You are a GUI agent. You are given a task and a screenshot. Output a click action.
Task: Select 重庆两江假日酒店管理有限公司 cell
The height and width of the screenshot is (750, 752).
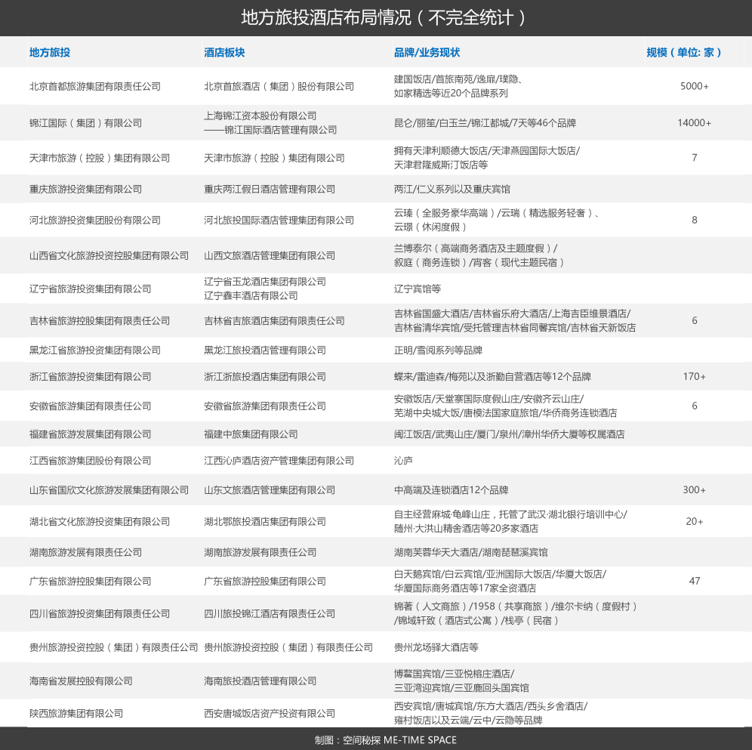tap(270, 189)
